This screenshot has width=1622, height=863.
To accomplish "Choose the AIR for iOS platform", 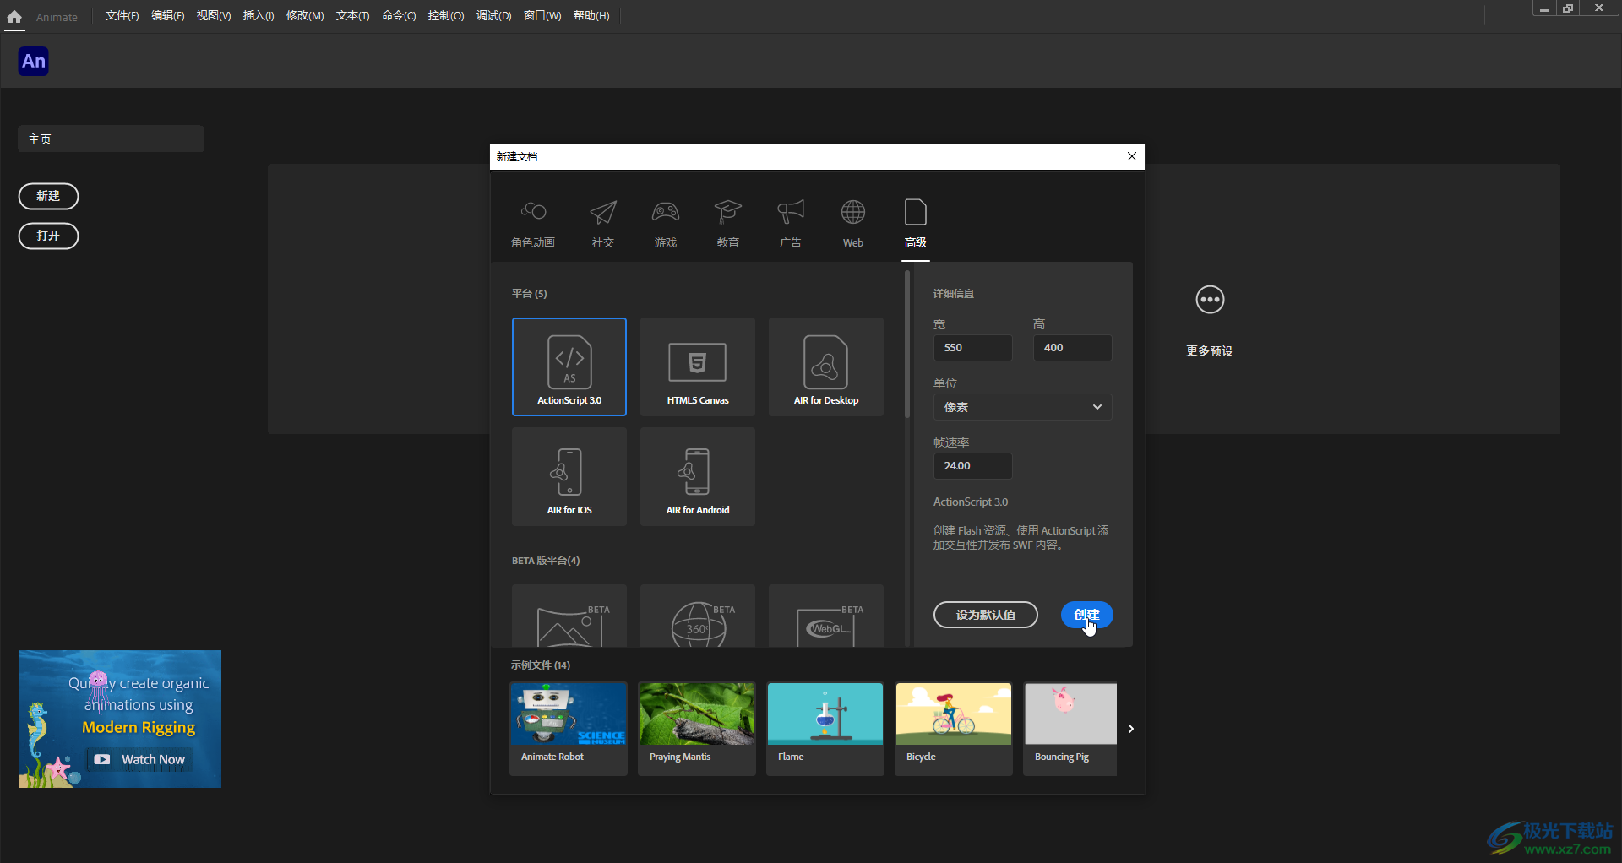I will [x=569, y=476].
